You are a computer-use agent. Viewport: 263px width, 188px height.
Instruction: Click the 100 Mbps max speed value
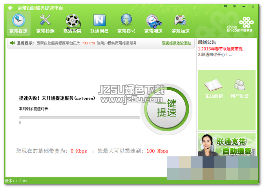click(157, 151)
